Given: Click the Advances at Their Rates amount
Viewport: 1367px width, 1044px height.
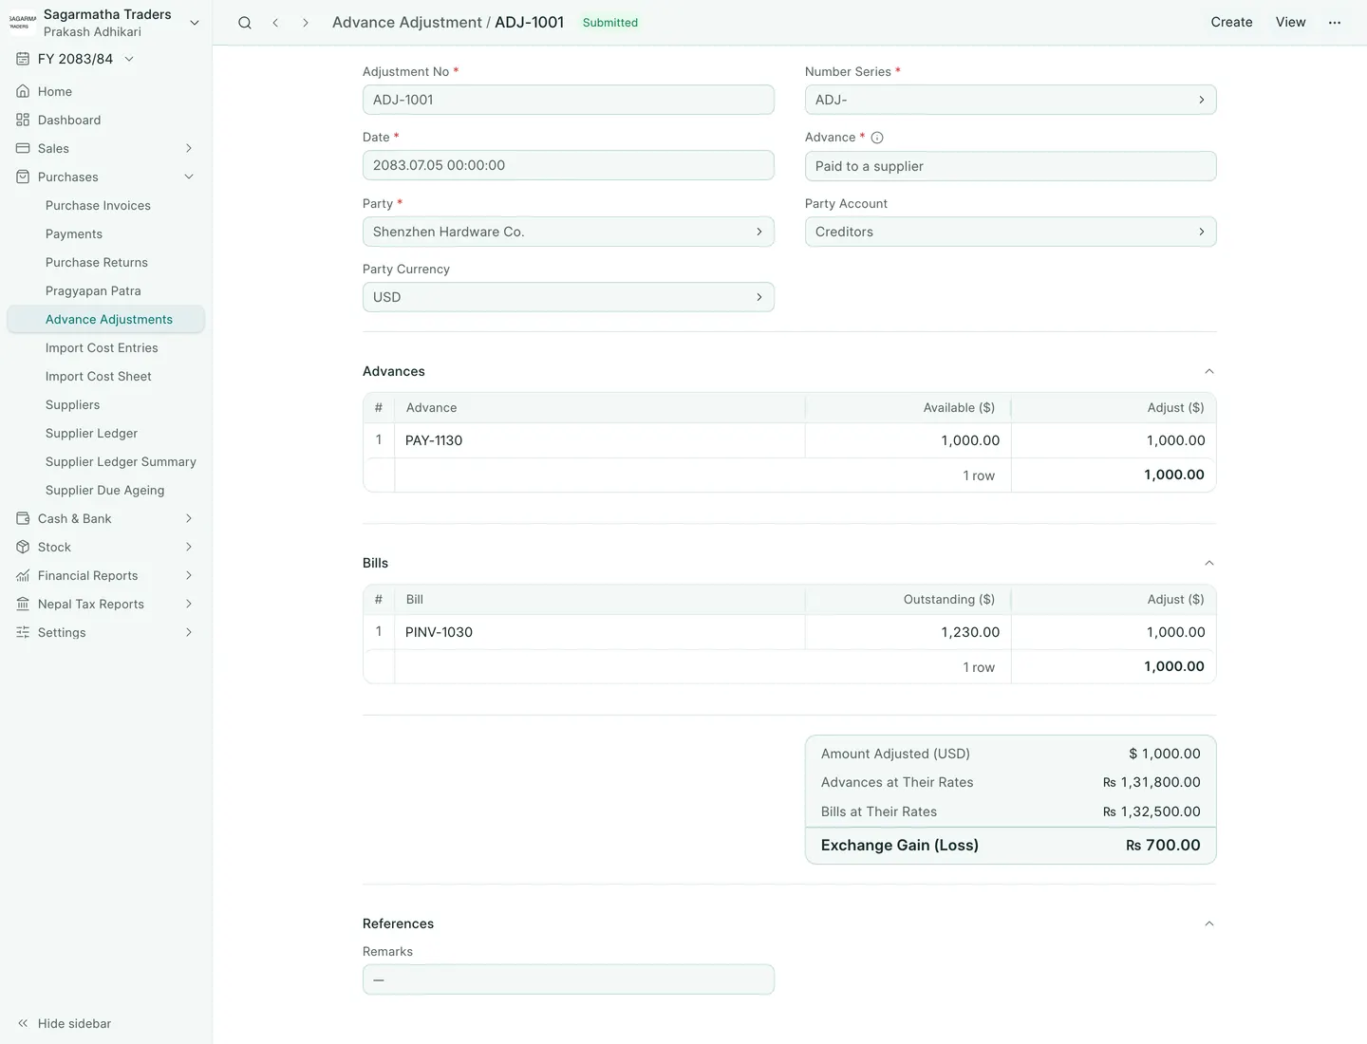Looking at the screenshot, I should tap(1152, 782).
